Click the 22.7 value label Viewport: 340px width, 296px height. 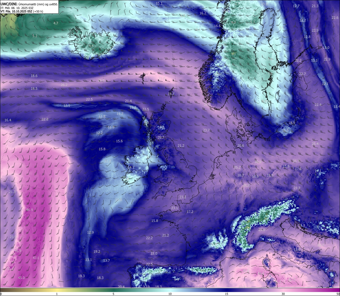pyautogui.click(x=303, y=74)
